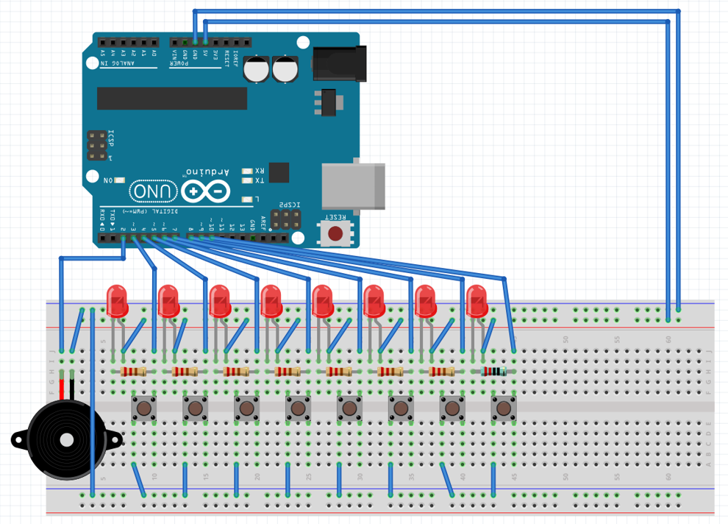
Task: Select the rightmost red LED
Action: tap(478, 302)
